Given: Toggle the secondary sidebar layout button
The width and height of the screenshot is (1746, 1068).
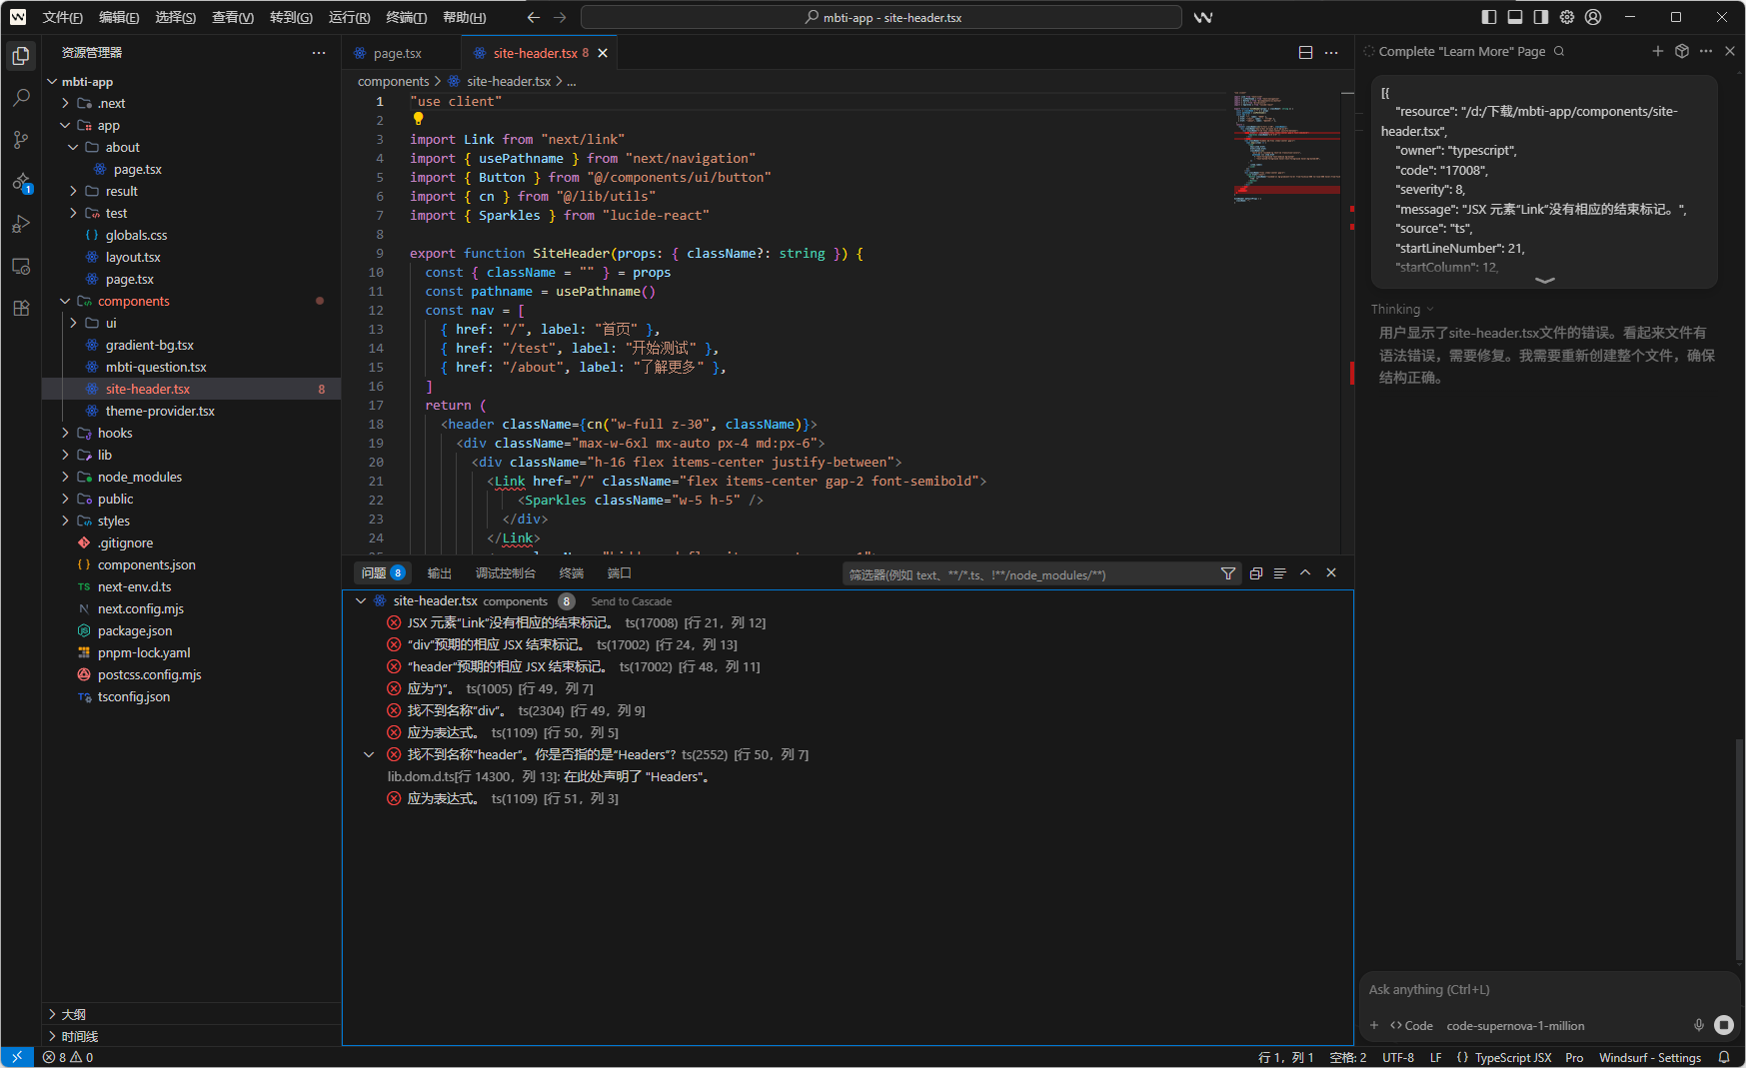Looking at the screenshot, I should pos(1541,17).
